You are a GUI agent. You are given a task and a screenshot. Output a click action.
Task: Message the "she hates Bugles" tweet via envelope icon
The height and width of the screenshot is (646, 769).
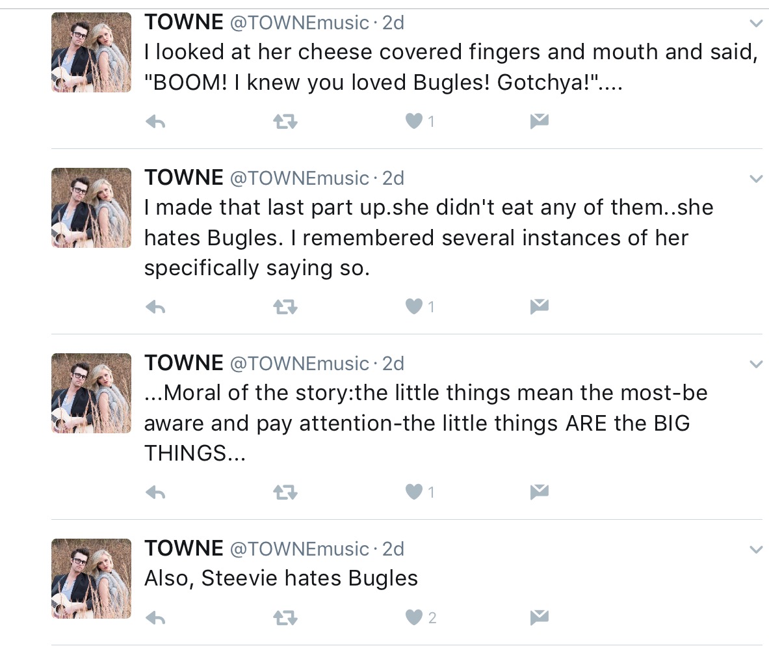click(x=540, y=306)
